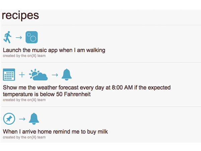Click 'created by the on{X} team' under music recipe

tap(24, 56)
